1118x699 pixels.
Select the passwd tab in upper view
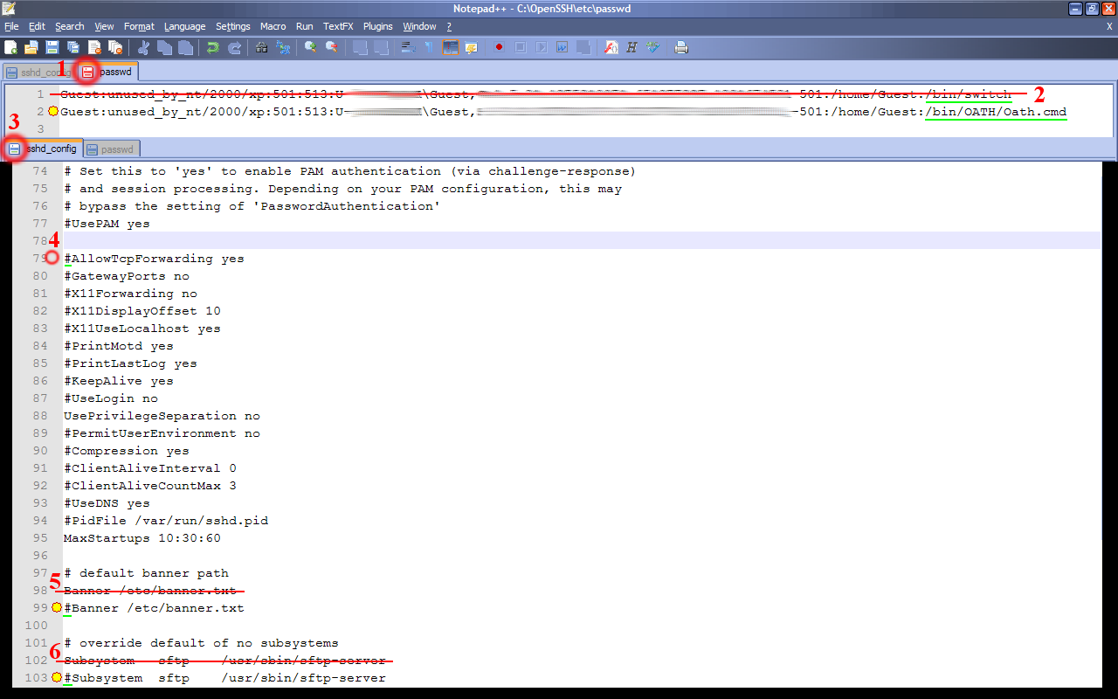tap(107, 72)
